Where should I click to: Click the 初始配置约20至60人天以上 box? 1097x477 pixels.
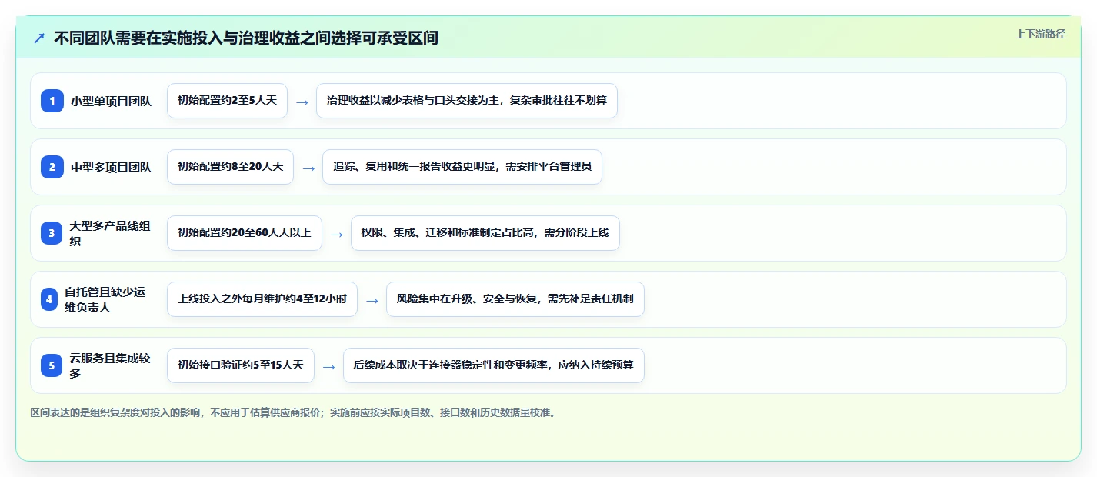[245, 233]
